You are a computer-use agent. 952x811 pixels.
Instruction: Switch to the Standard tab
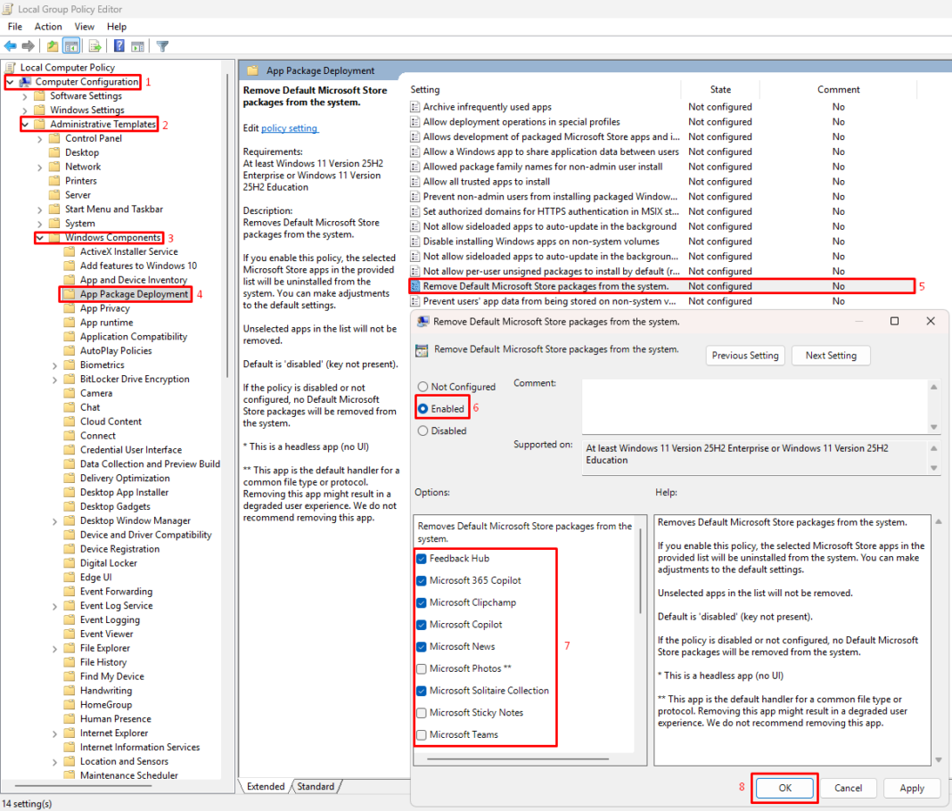[316, 786]
